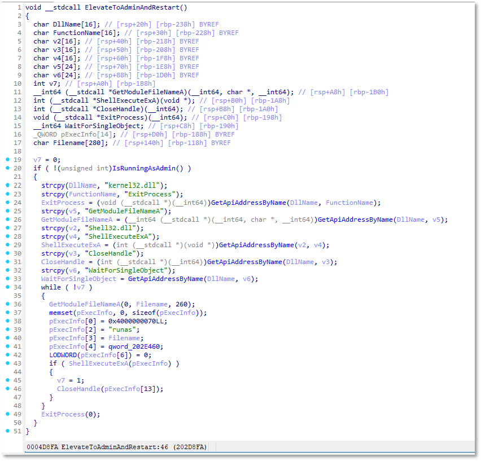Click the 0004D8FA offset in status bar

point(42,447)
